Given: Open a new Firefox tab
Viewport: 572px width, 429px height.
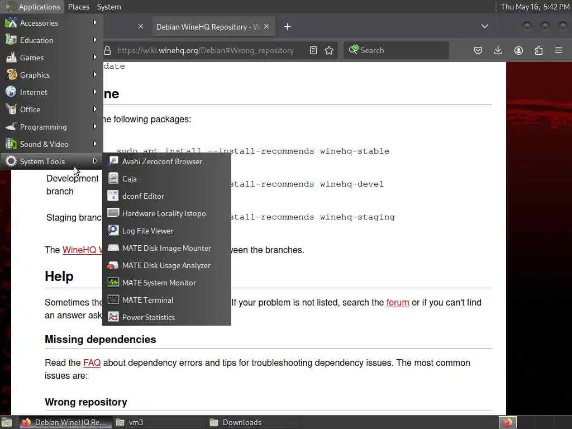Looking at the screenshot, I should pos(288,27).
